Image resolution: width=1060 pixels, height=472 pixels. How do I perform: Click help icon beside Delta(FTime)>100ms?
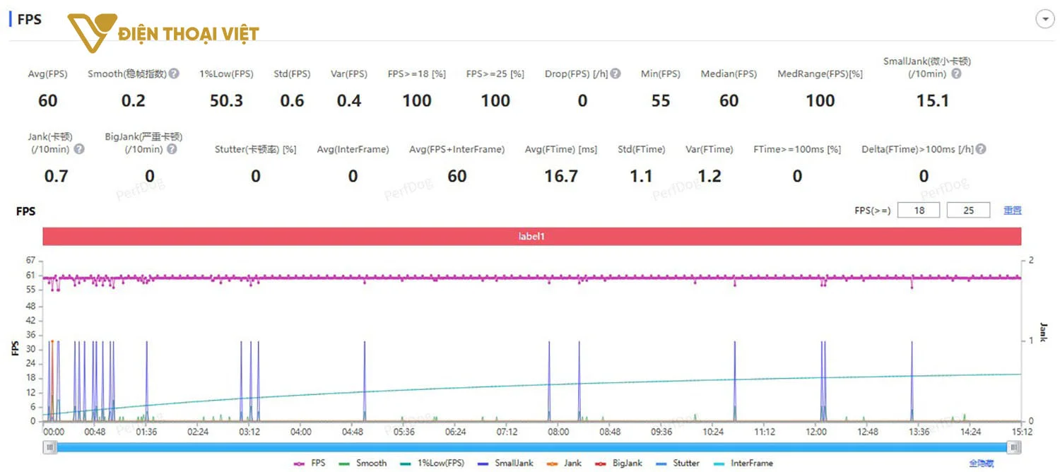click(981, 149)
